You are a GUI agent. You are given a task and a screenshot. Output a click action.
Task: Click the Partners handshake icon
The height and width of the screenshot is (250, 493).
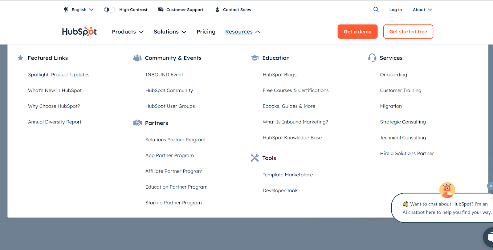138,123
